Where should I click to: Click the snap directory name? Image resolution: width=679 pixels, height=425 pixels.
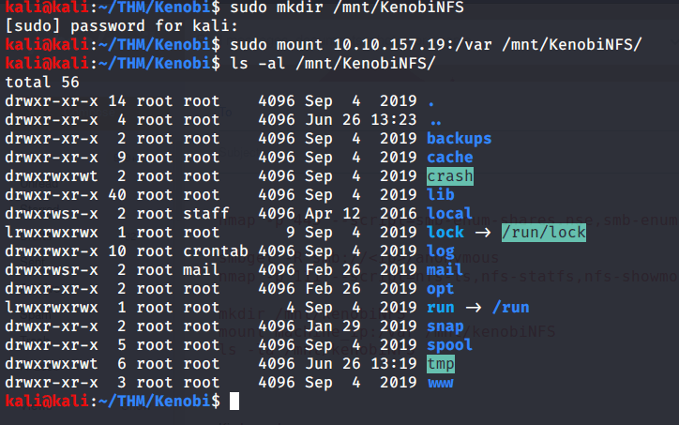(445, 326)
